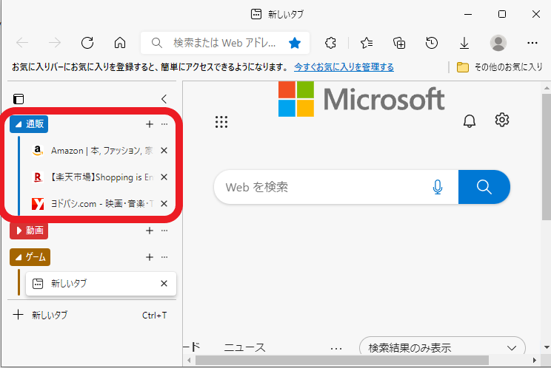551x368 pixels.
Task: Expand the 動画 tab group
Action: click(x=29, y=231)
